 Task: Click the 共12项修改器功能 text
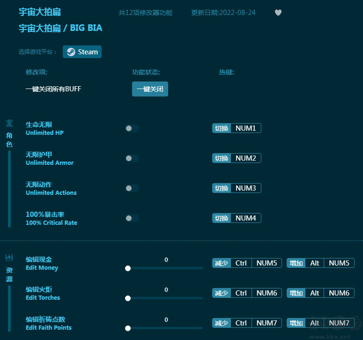coord(145,13)
